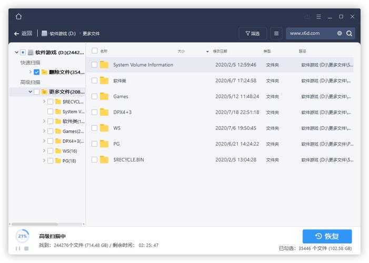This screenshot has height=263, width=369.
Task: Open the 筛选 filter button
Action: tap(253, 34)
